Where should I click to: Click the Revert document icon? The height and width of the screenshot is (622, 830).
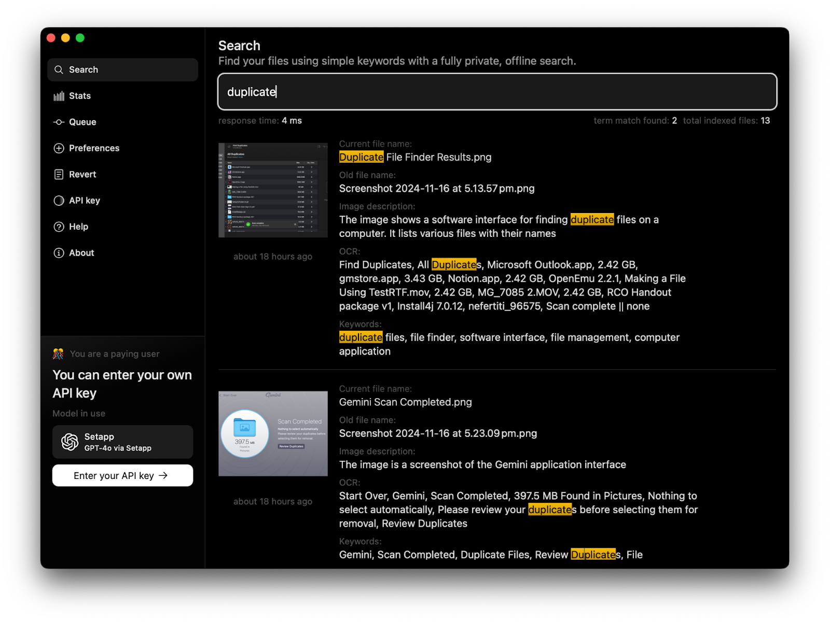[59, 174]
